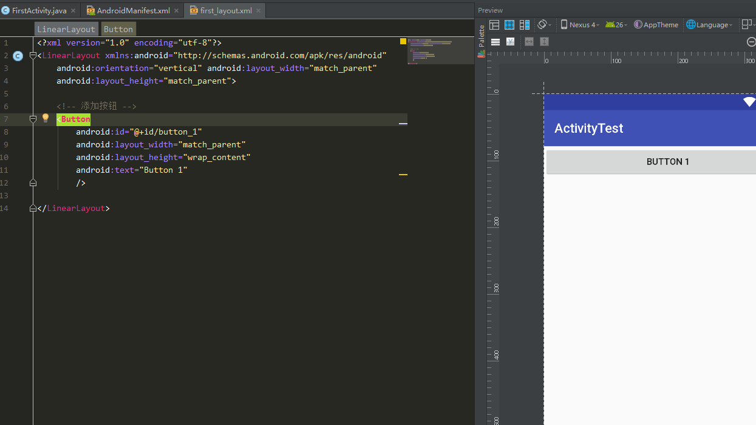Jump to the marker stripe near line 7
Screen dimensions: 756x425
(403, 123)
